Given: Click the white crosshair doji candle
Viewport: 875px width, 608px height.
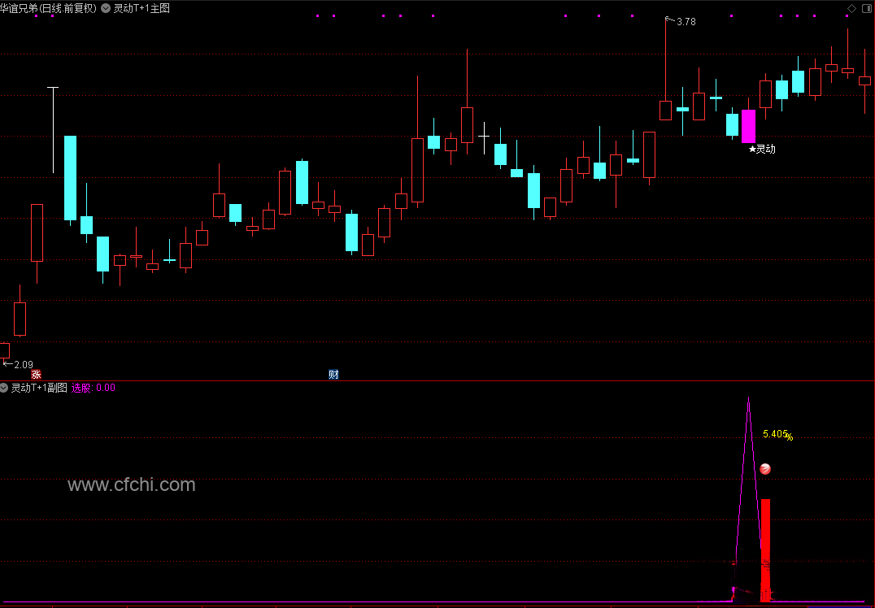Looking at the screenshot, I should [484, 137].
